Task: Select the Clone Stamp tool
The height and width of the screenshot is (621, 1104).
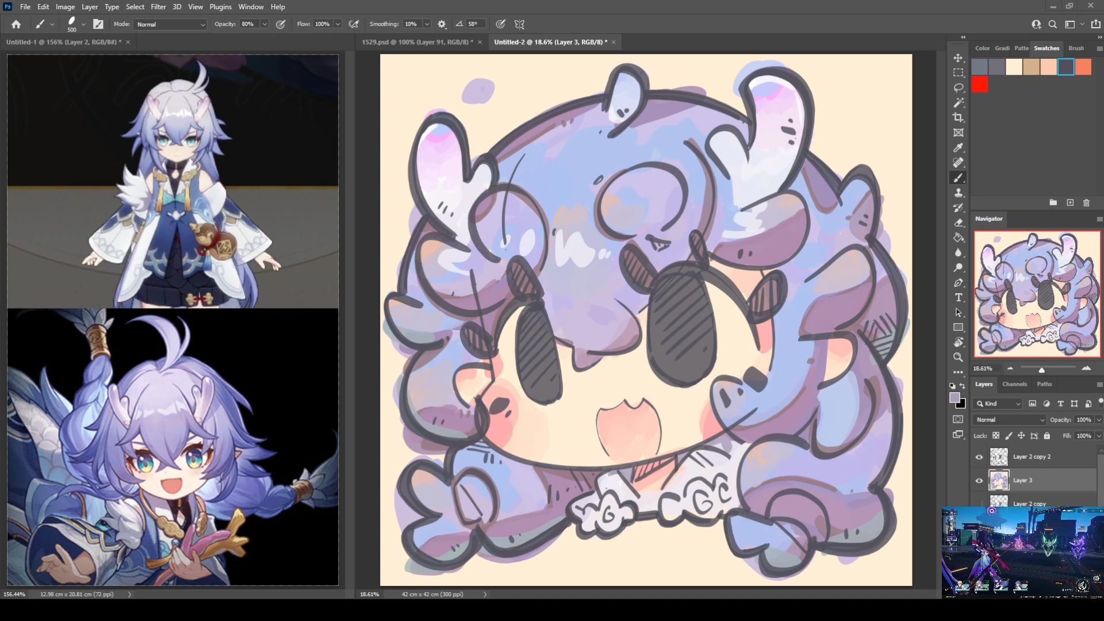Action: tap(958, 193)
